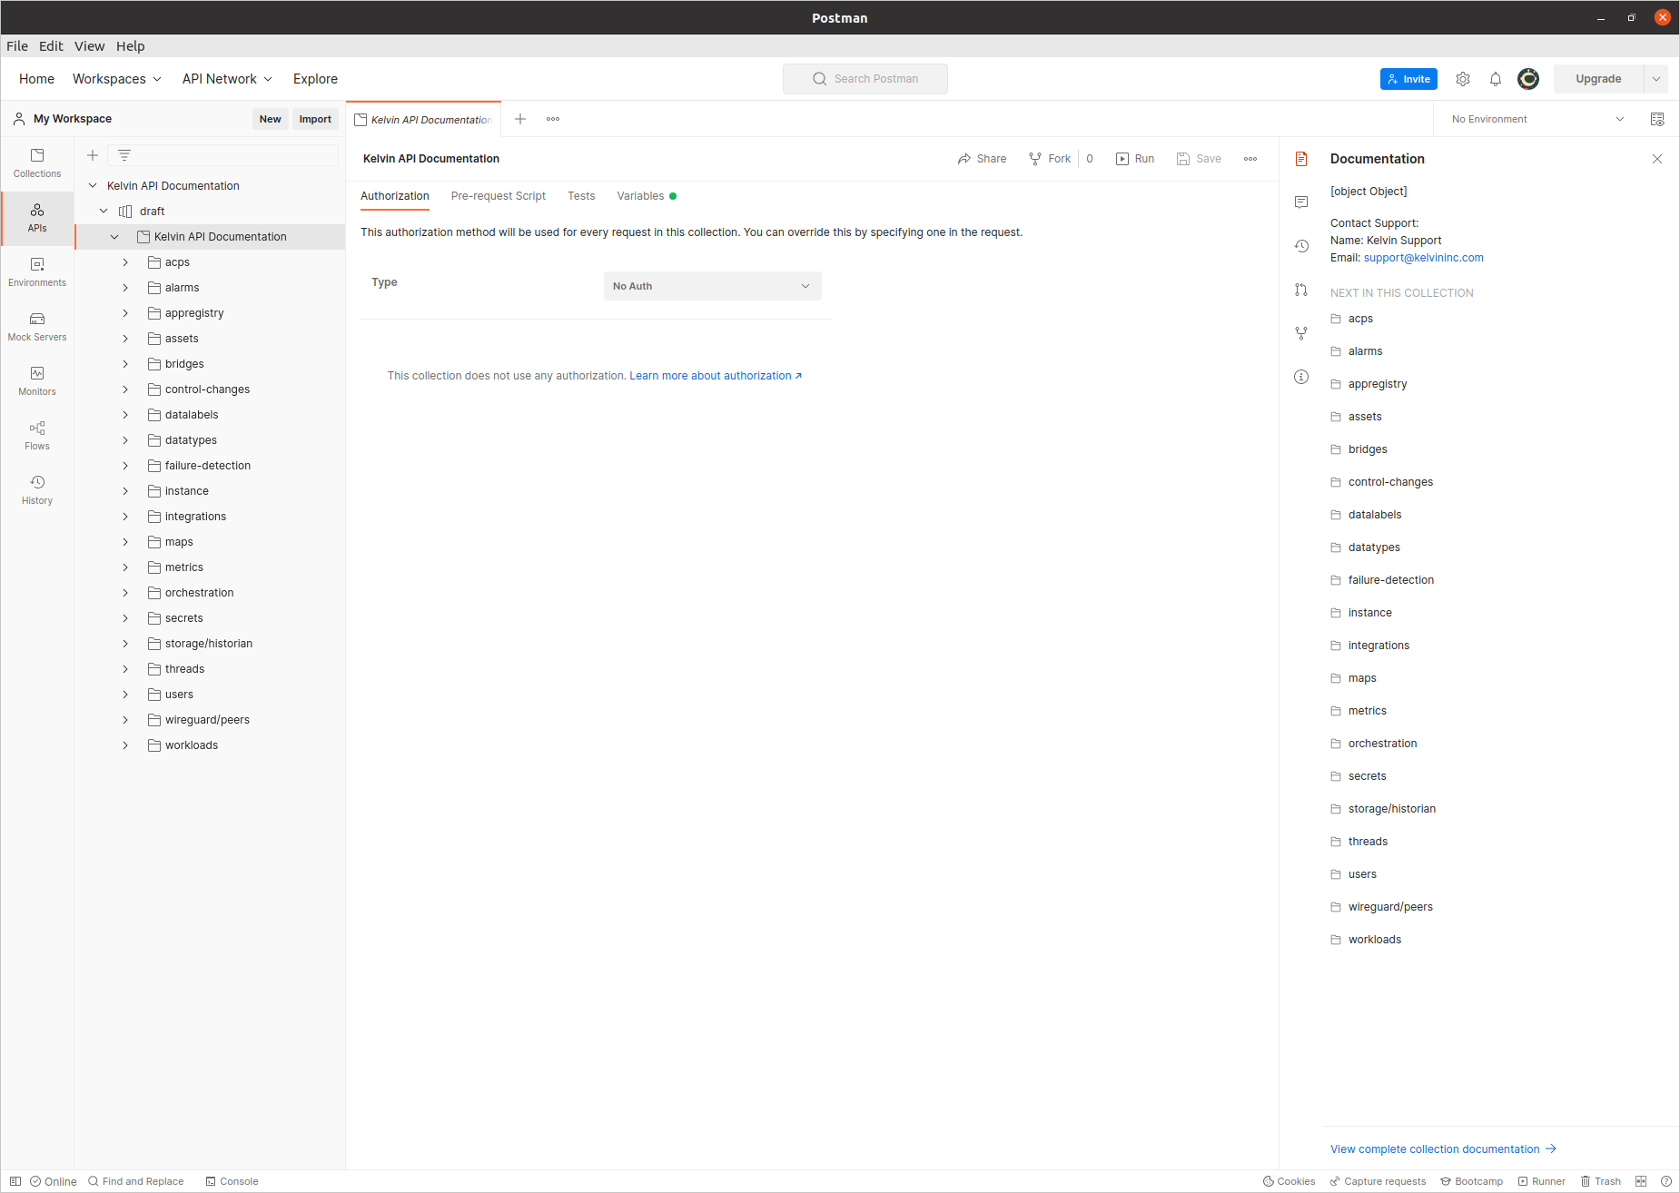Switch to the Pre-request Script tab
The height and width of the screenshot is (1193, 1680).
(498, 196)
